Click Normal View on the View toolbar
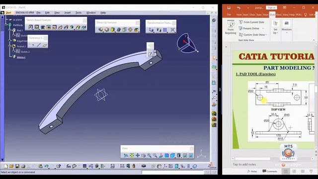Viewport: 318px width, 179px height. [x=161, y=156]
